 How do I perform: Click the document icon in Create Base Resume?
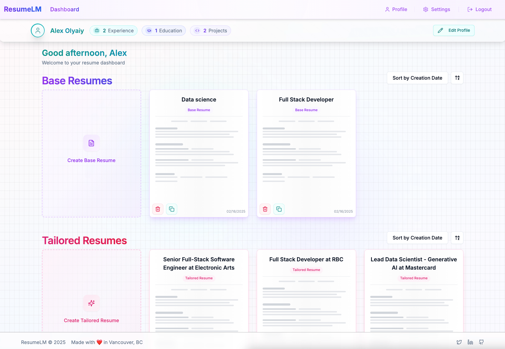pyautogui.click(x=91, y=143)
